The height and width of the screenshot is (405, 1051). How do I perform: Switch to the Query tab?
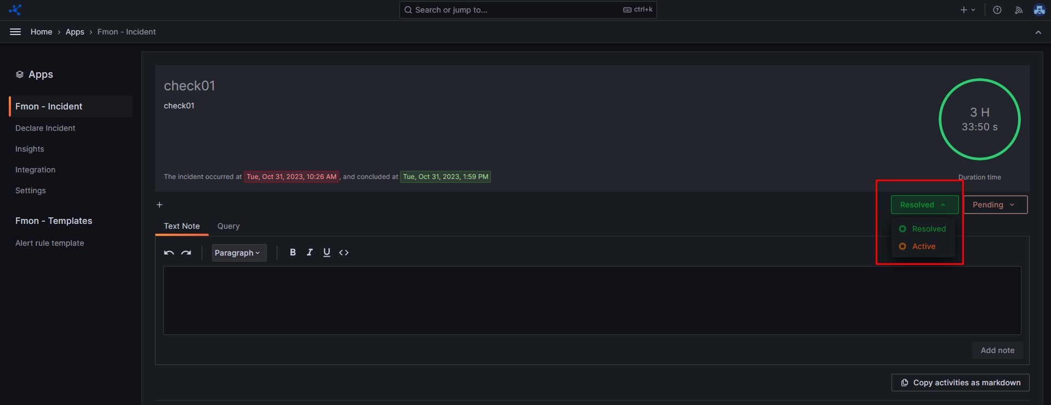tap(229, 226)
